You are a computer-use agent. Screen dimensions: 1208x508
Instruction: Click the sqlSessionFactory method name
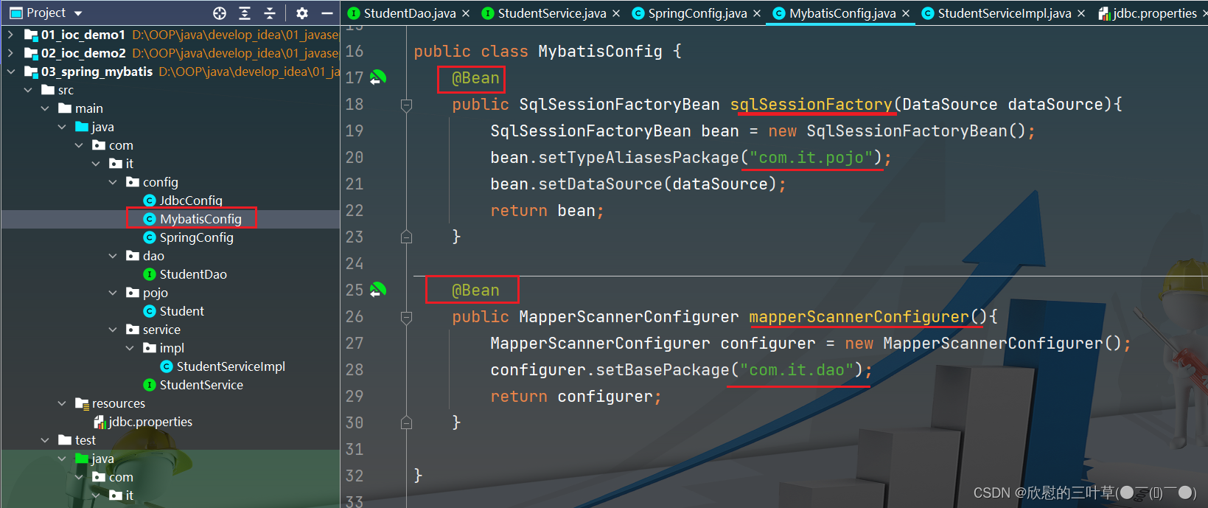[x=811, y=105]
